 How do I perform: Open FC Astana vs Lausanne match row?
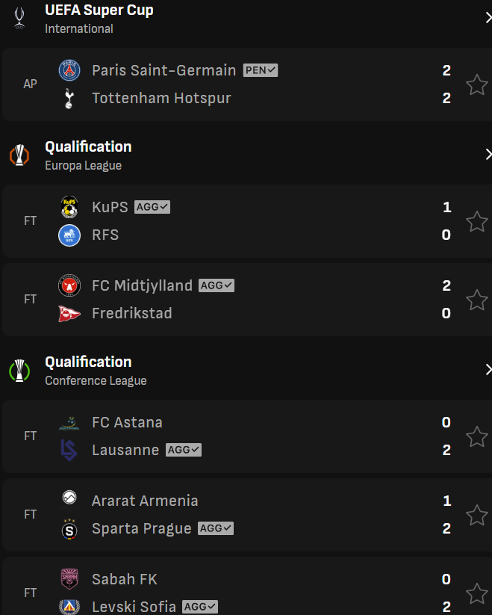pos(247,436)
